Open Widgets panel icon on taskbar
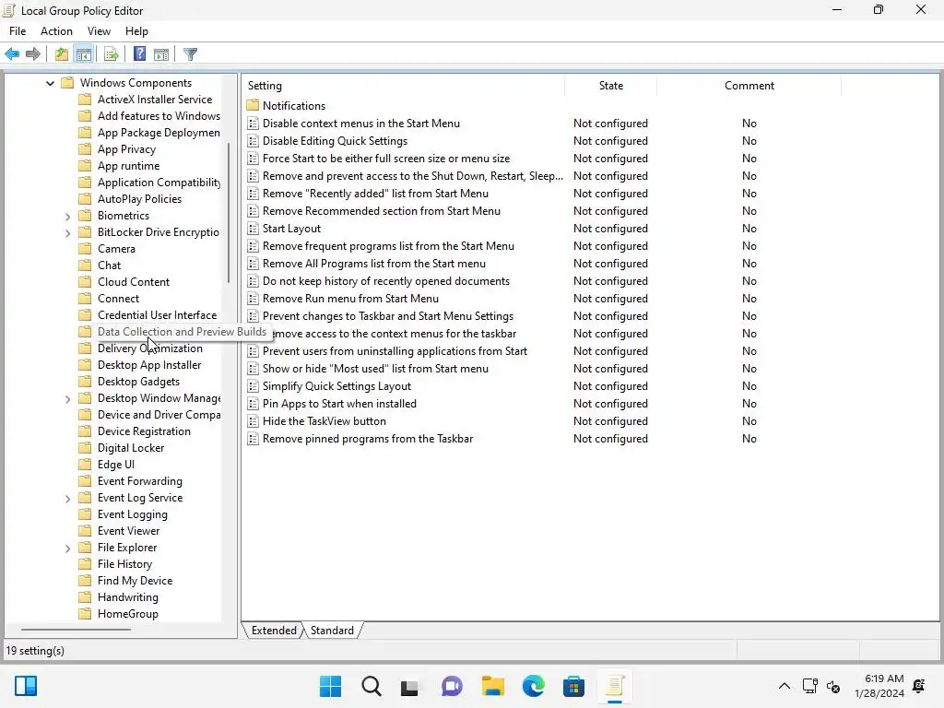 (x=26, y=686)
